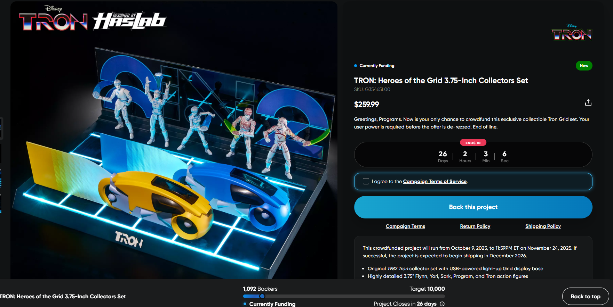The height and width of the screenshot is (307, 613).
Task: Open the Campaign Terms of Service link
Action: pos(435,181)
